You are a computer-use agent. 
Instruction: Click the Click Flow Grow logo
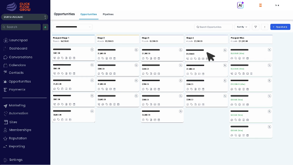18,7
